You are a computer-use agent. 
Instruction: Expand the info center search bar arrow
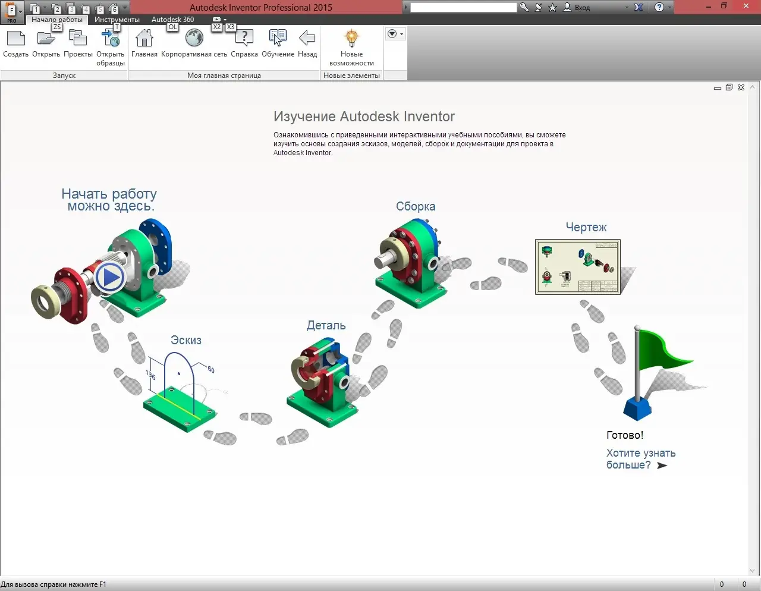click(x=406, y=7)
